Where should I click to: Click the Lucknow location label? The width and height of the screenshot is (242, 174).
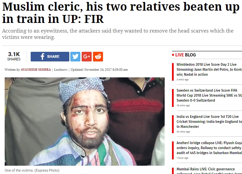coord(61,70)
